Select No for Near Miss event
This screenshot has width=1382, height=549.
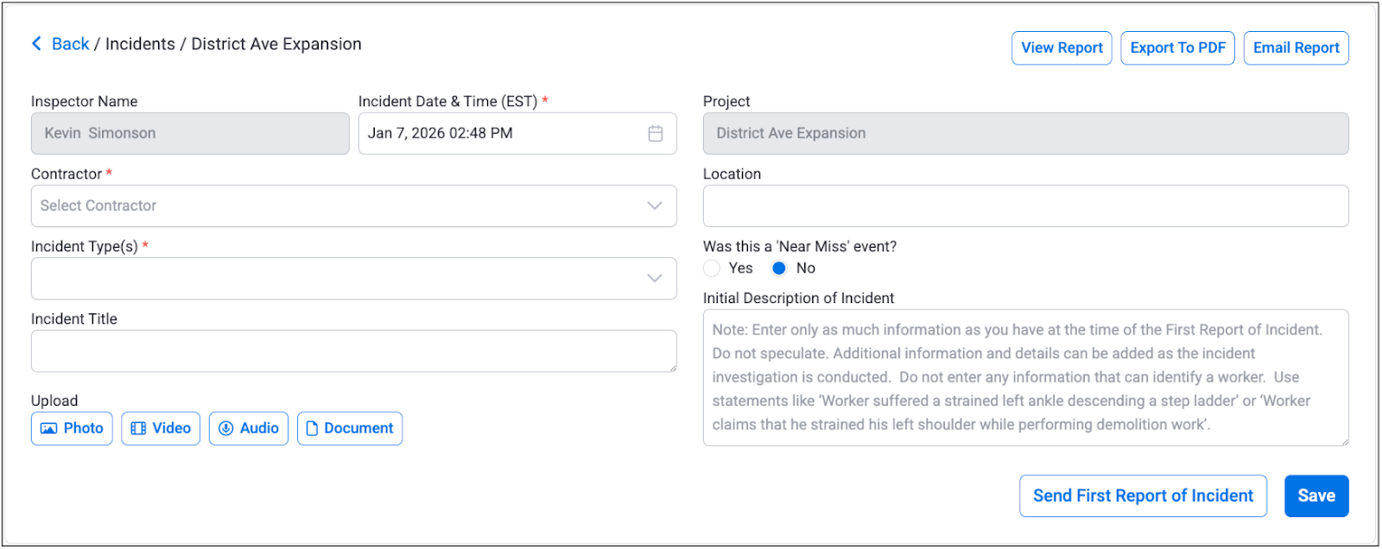tap(779, 268)
